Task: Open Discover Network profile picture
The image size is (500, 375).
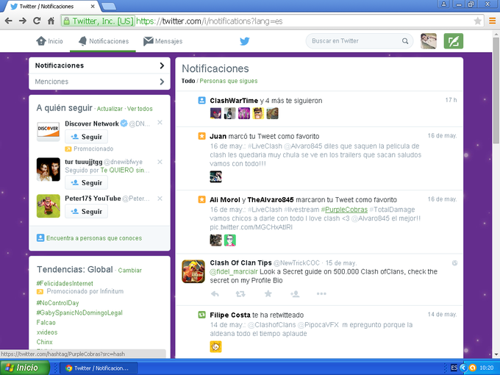Action: pos(48,132)
